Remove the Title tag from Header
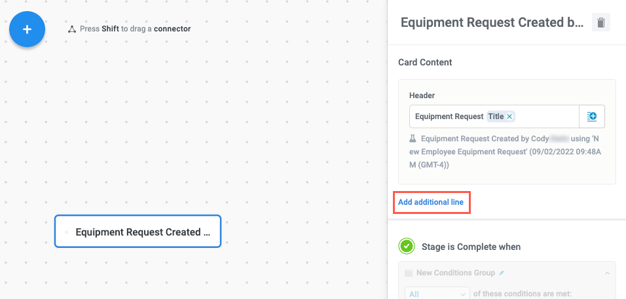Viewport: 626px width, 299px height. pyautogui.click(x=510, y=116)
